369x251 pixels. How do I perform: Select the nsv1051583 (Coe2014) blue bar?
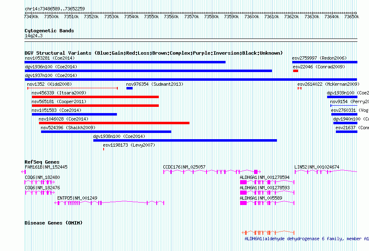coord(74,114)
